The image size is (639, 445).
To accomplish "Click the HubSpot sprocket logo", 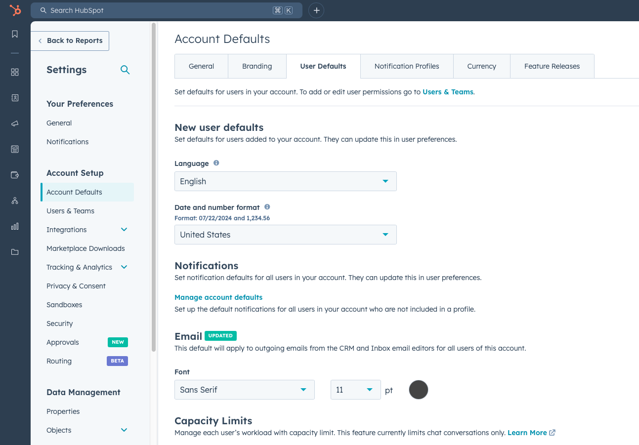I will click(x=15, y=10).
